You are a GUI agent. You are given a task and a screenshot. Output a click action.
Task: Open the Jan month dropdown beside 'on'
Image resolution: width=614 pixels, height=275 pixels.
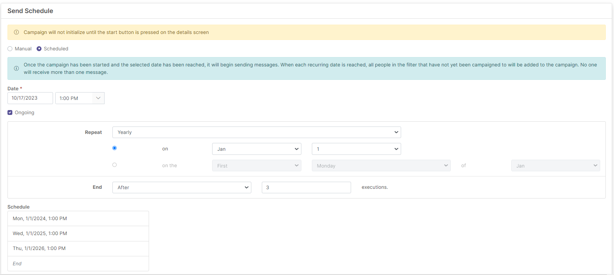[257, 149]
